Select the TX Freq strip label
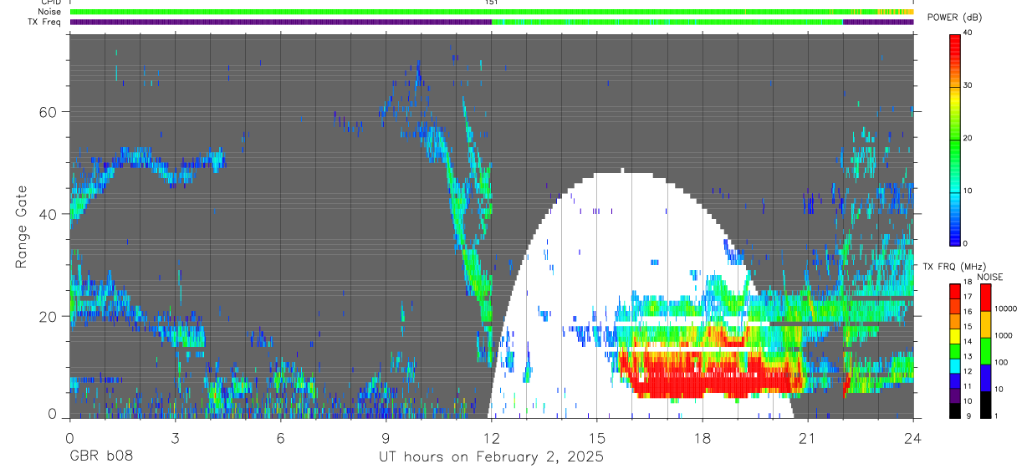 [44, 22]
